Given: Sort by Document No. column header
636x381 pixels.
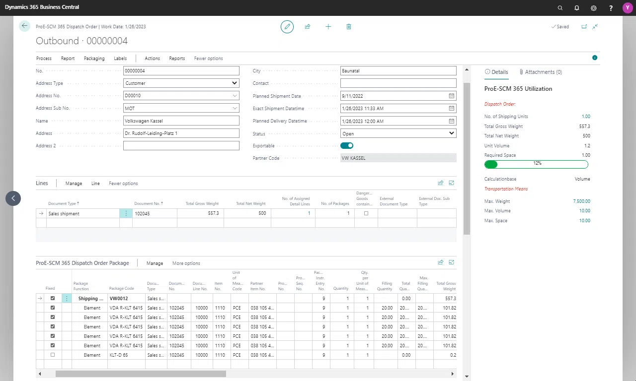Looking at the screenshot, I should pyautogui.click(x=149, y=203).
